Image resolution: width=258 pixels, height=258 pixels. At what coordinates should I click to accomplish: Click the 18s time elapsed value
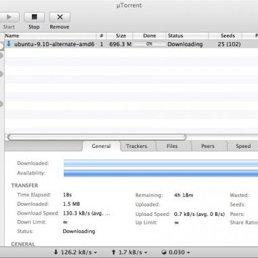[x=67, y=195]
